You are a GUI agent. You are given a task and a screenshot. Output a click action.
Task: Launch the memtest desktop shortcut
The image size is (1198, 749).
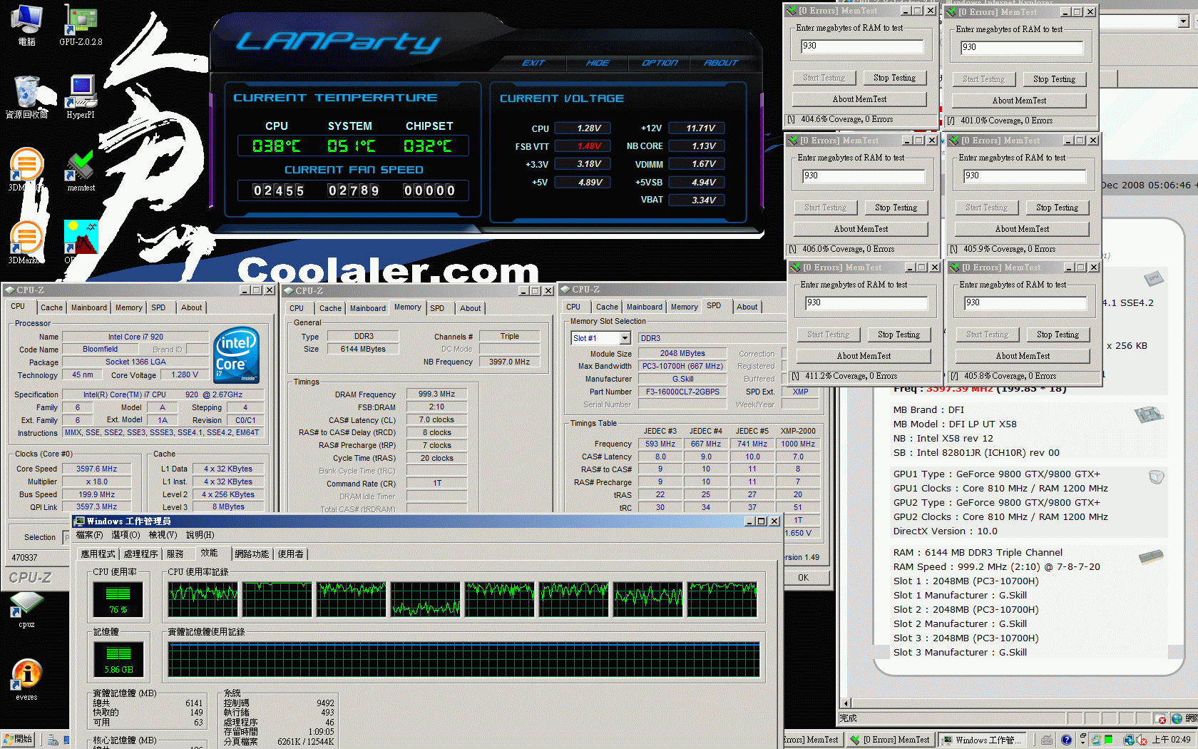click(81, 171)
